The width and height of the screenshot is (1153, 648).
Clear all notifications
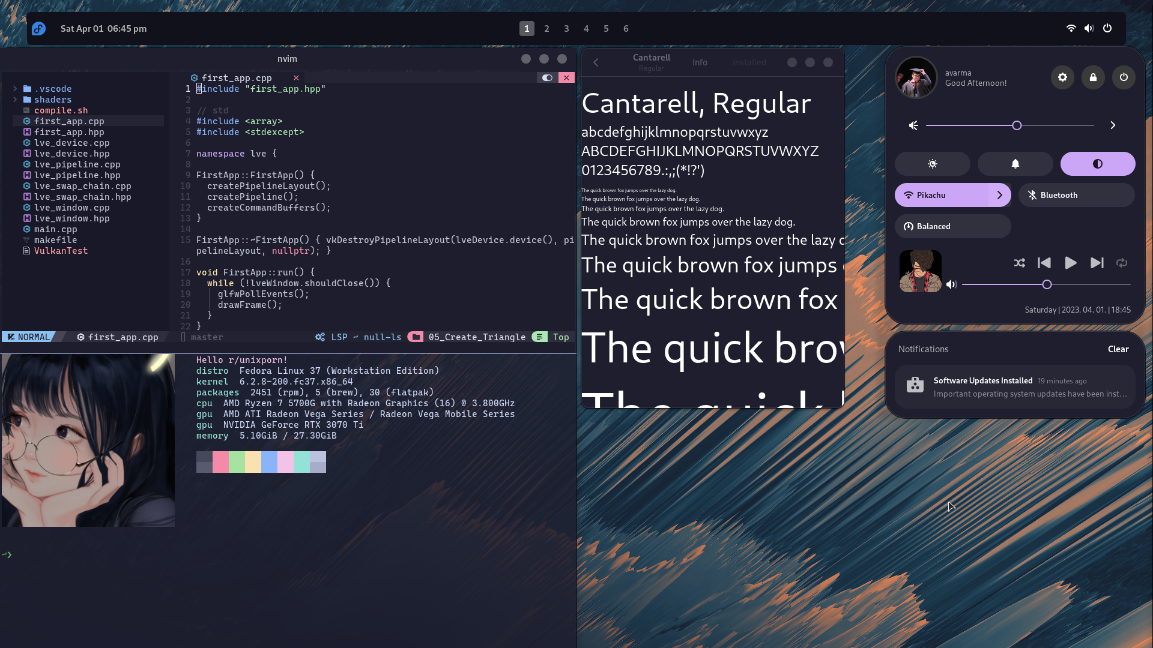coord(1118,349)
